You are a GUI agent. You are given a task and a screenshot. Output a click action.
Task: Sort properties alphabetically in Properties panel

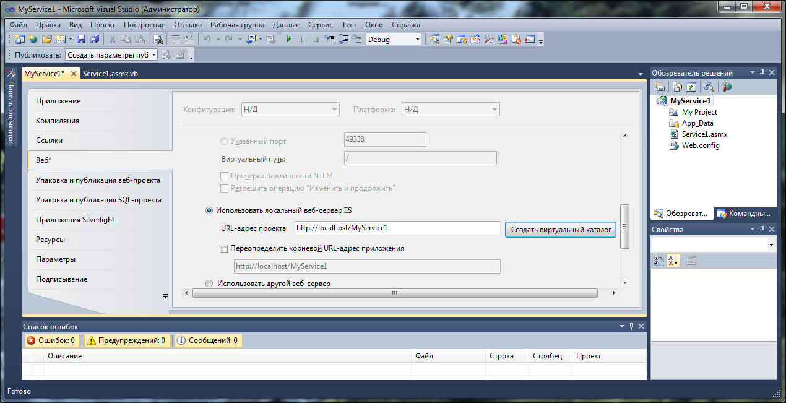click(x=673, y=261)
